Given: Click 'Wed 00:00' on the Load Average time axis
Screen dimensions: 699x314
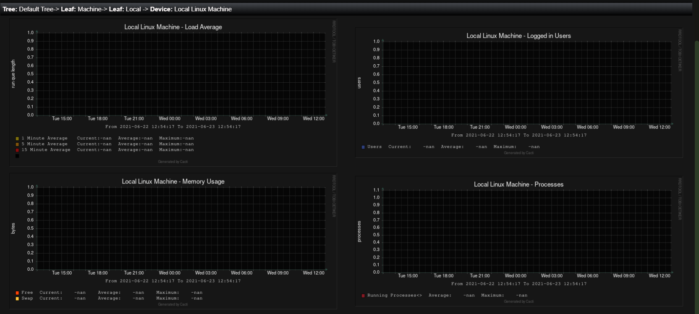Looking at the screenshot, I should tap(170, 119).
